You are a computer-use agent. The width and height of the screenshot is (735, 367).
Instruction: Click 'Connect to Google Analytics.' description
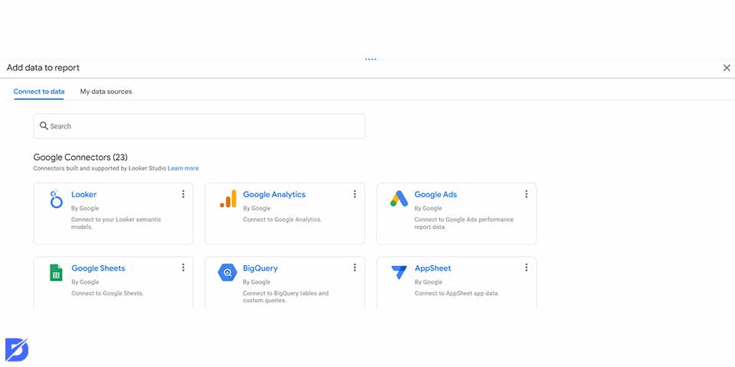(x=283, y=219)
